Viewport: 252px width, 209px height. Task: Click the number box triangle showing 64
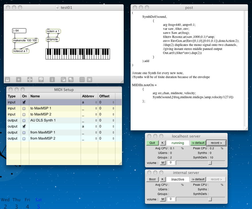point(14,30)
